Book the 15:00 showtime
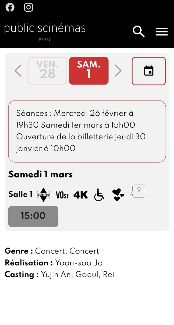The image size is (174, 325). tap(33, 216)
